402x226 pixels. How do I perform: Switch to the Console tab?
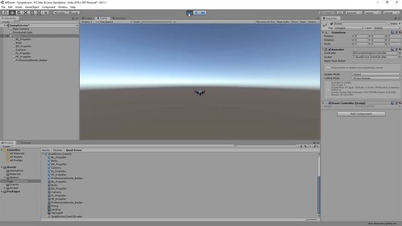click(24, 143)
